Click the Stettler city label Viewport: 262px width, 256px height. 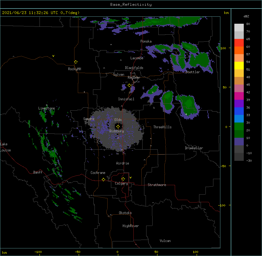pyautogui.click(x=193, y=72)
